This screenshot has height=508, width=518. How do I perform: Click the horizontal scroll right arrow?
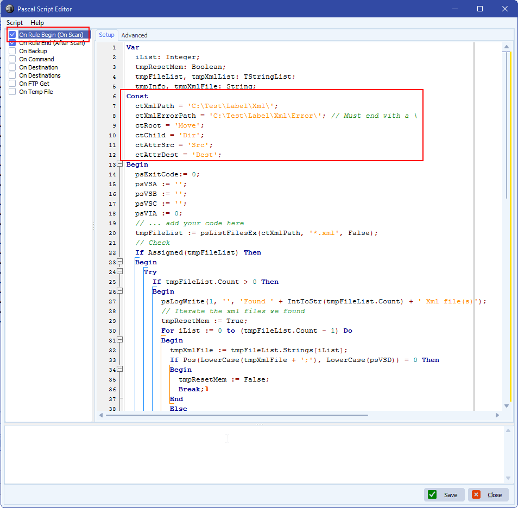click(497, 415)
